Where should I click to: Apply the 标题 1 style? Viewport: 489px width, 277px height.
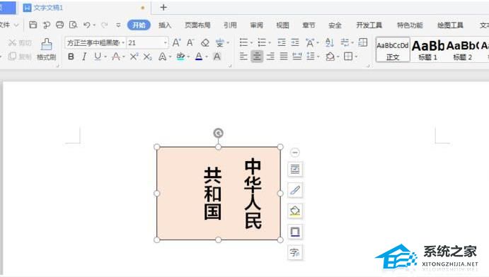point(427,49)
